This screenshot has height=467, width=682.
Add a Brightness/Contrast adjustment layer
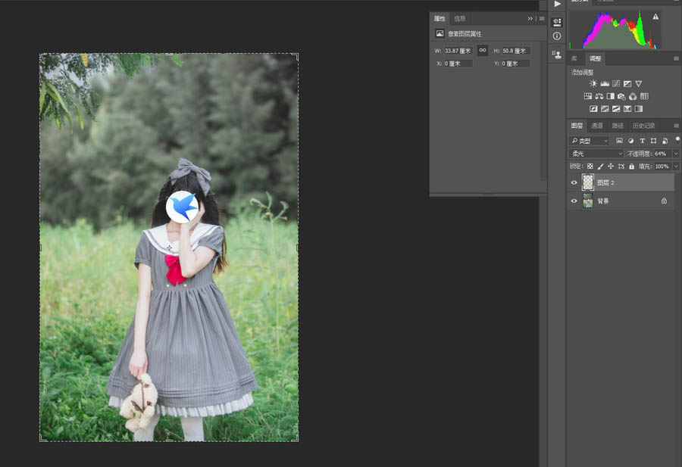pyautogui.click(x=593, y=83)
